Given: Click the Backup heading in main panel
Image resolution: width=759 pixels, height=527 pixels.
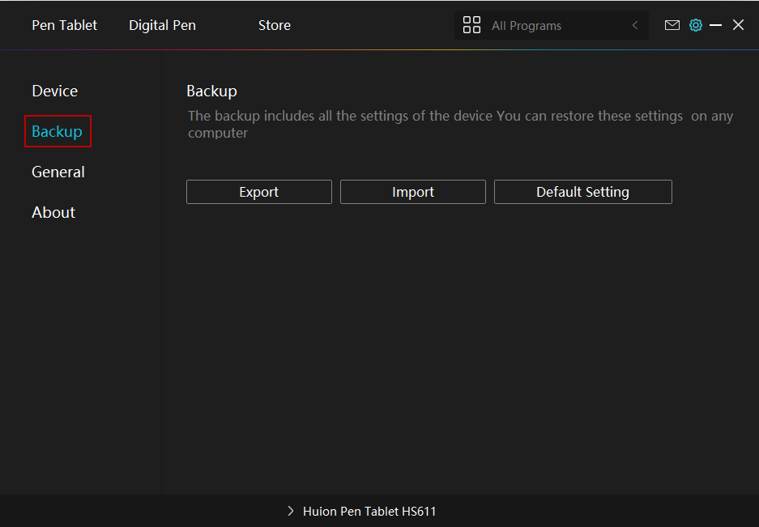Looking at the screenshot, I should point(211,91).
